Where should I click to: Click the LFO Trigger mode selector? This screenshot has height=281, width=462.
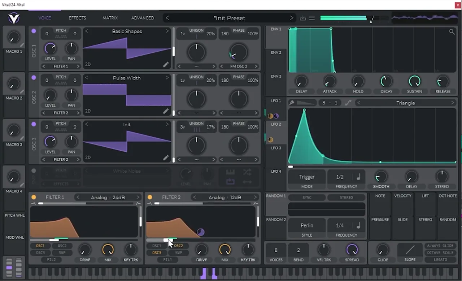[x=307, y=177]
